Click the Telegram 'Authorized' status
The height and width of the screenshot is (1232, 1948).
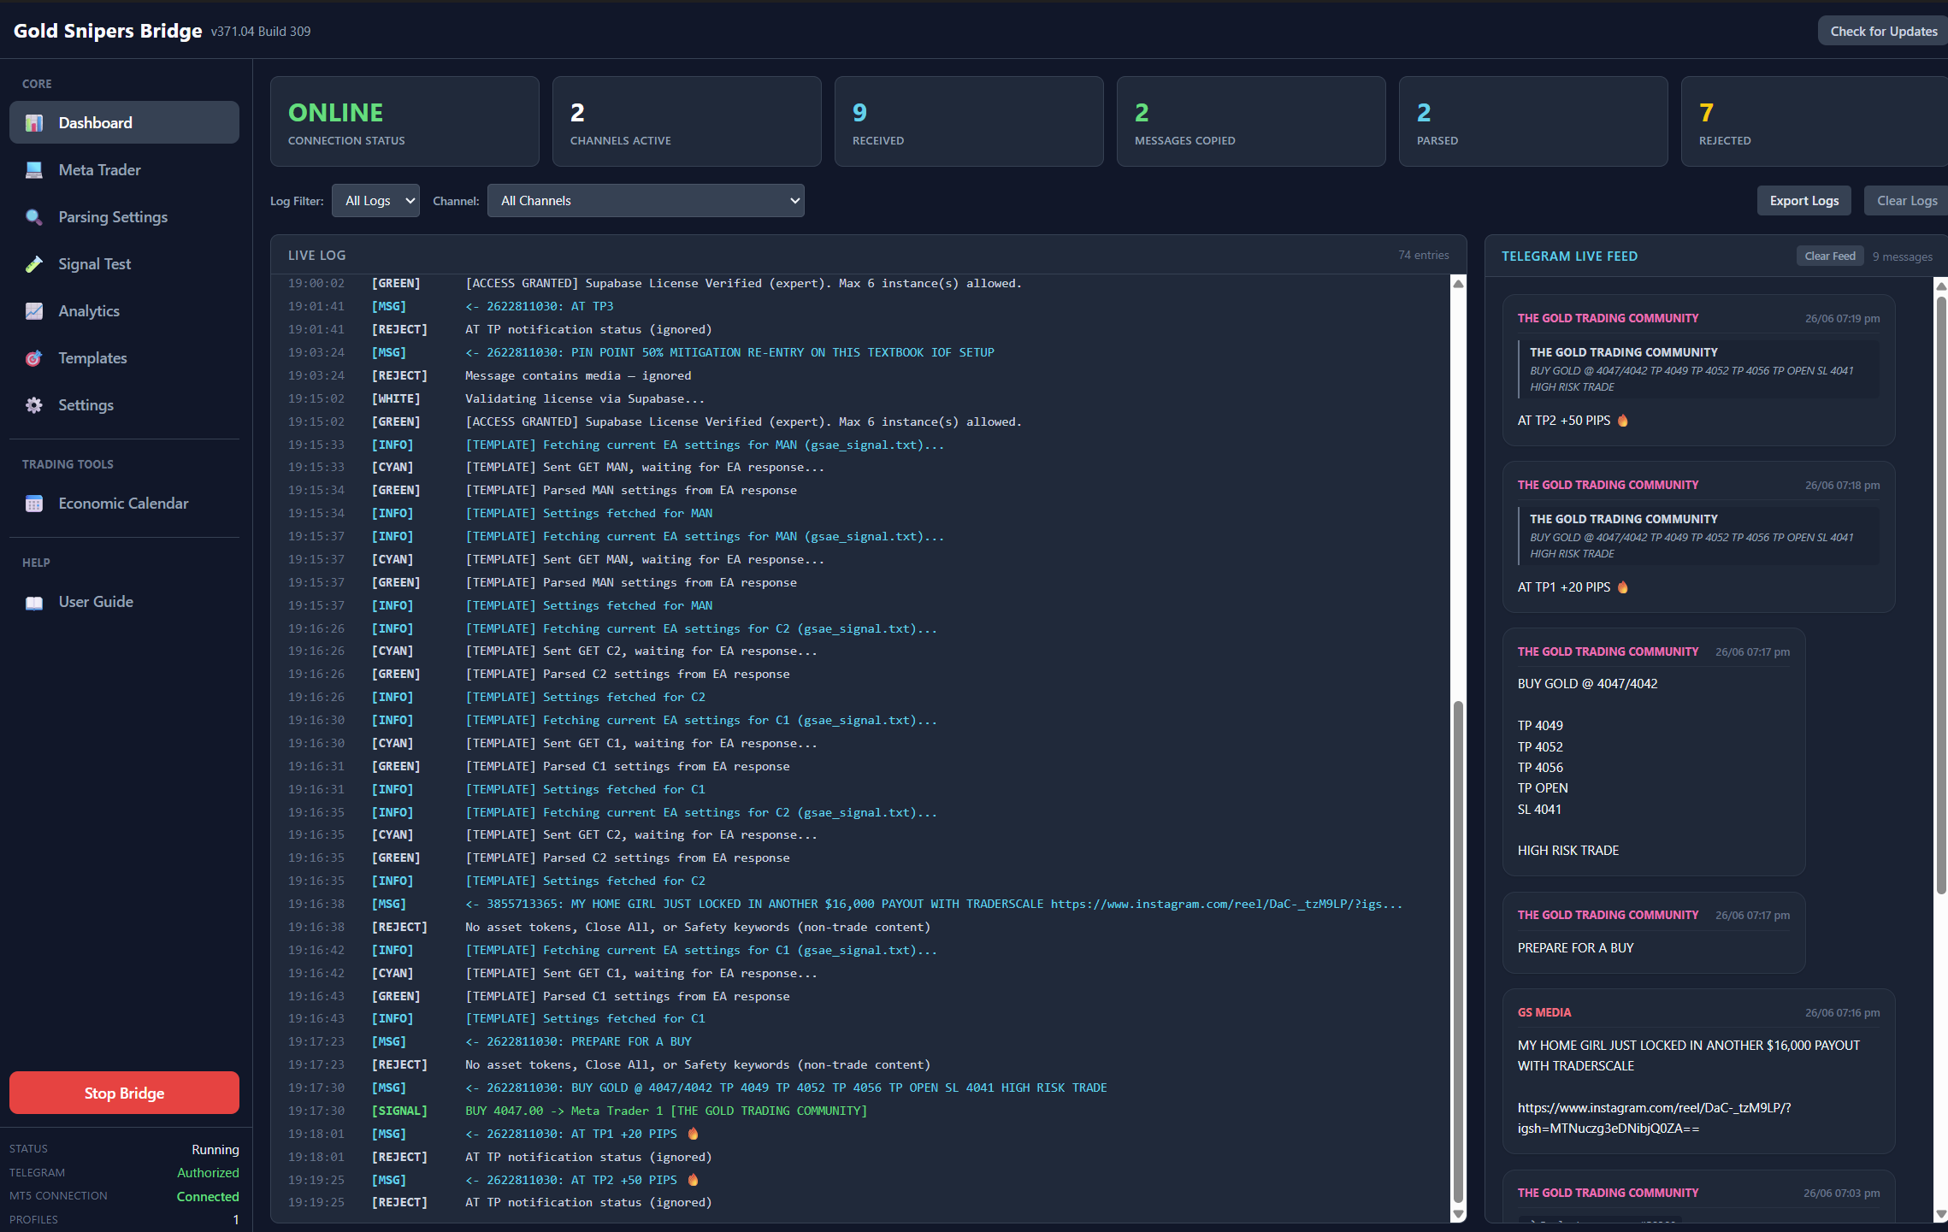click(208, 1172)
